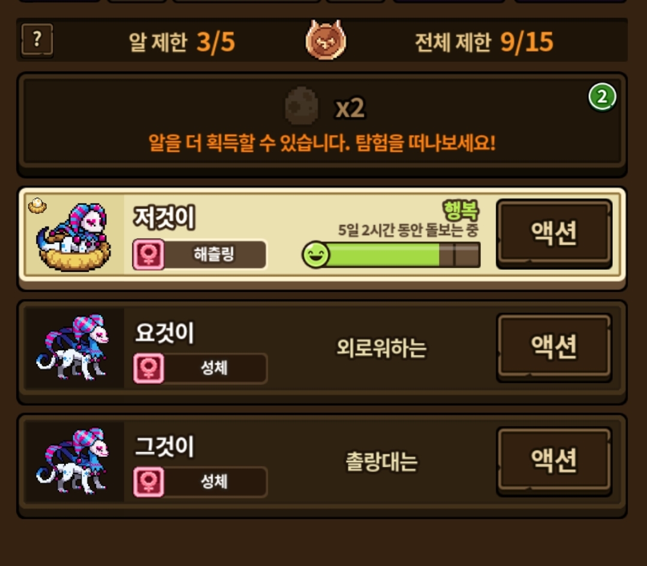Tap the smiley face happiness icon
Screen dimensions: 647x566
(x=315, y=255)
